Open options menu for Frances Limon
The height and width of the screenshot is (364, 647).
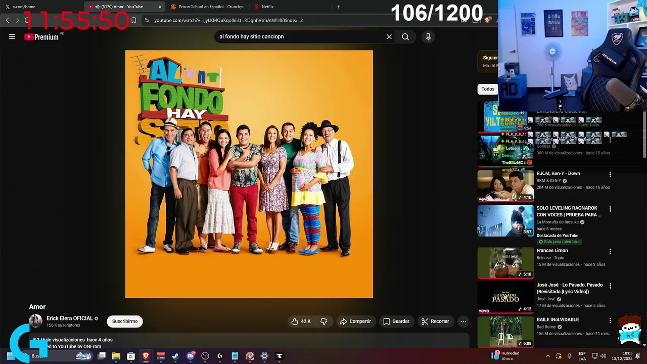click(x=610, y=251)
